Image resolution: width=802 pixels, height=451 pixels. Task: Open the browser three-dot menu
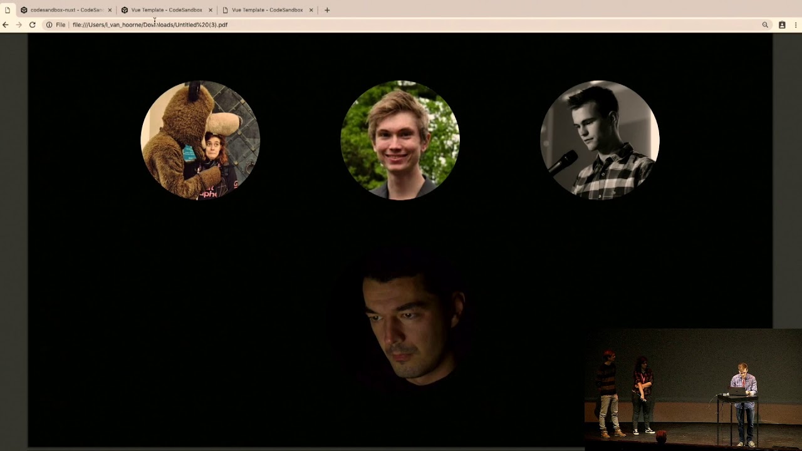click(796, 25)
